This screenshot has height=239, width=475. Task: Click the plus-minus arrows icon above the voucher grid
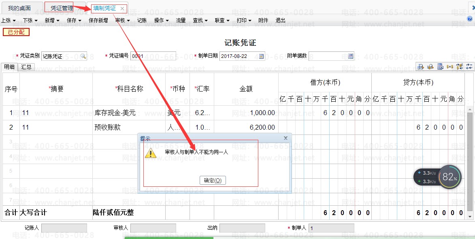pos(470,67)
